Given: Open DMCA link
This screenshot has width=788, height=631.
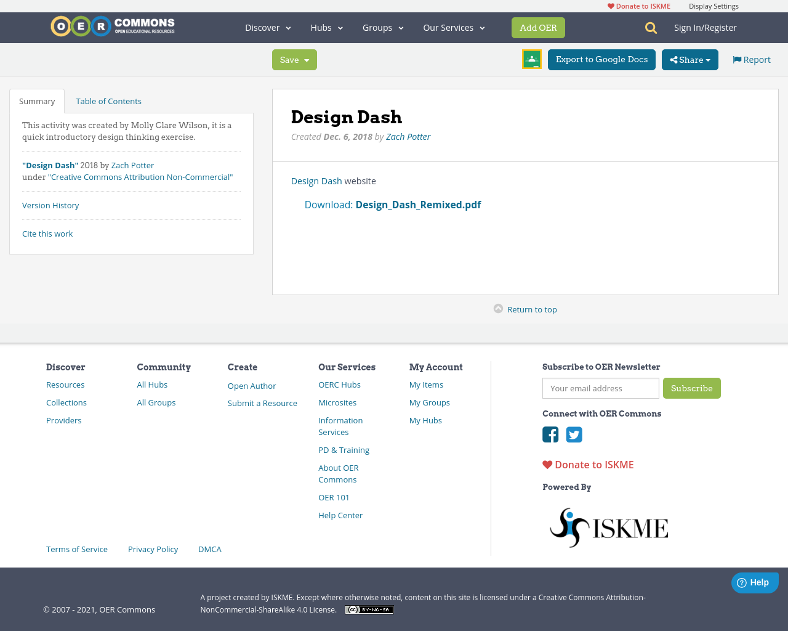Looking at the screenshot, I should coord(210,549).
